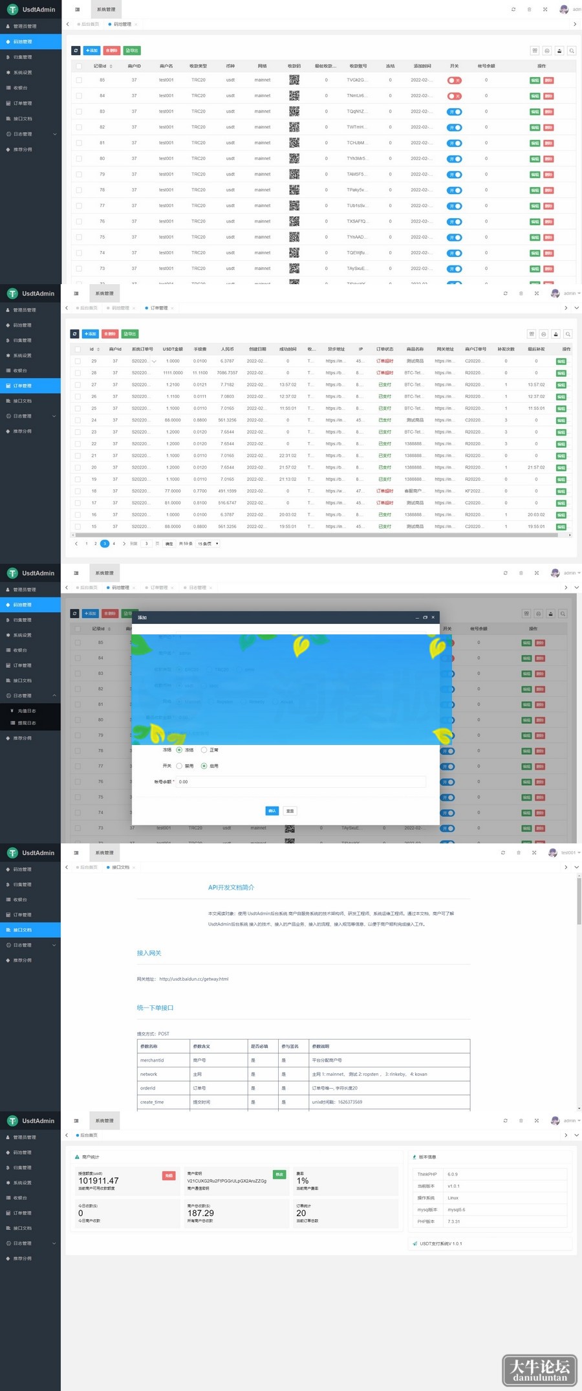Click the tab bar left arrow in the dashboard screen

[x=67, y=1135]
